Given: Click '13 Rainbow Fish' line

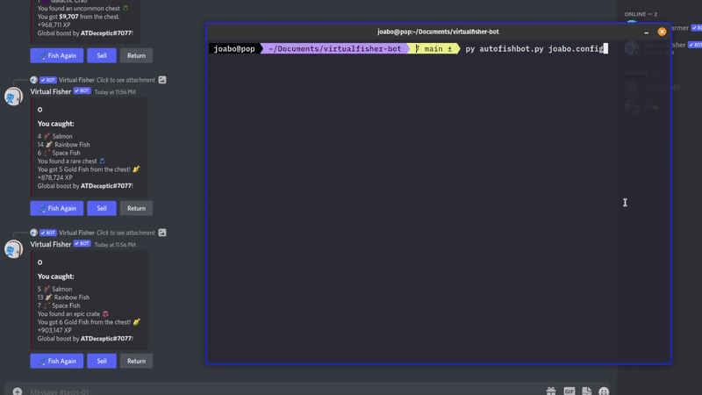Looking at the screenshot, I should coord(63,298).
